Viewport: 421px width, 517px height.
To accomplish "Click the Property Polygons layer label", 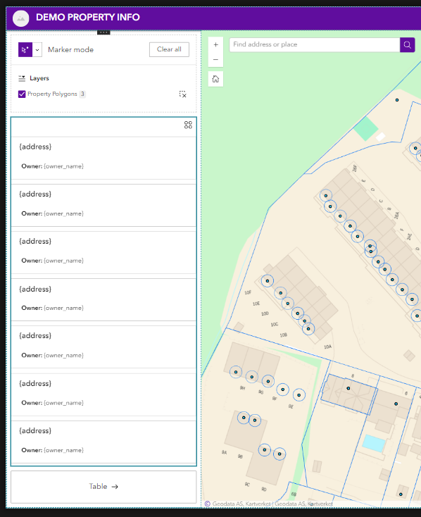I will coord(52,94).
